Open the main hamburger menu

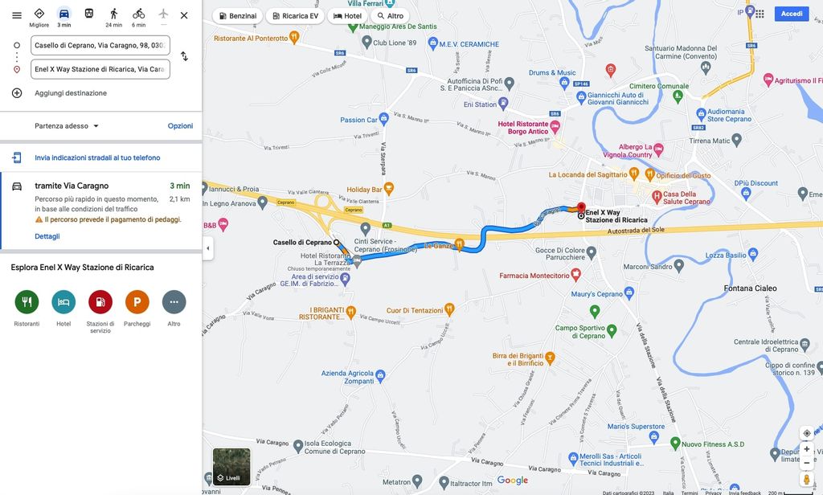pyautogui.click(x=17, y=15)
